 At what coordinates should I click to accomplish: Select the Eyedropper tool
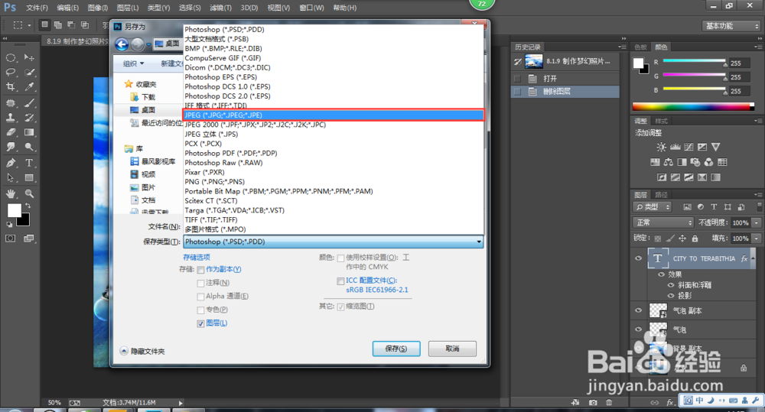(29, 87)
